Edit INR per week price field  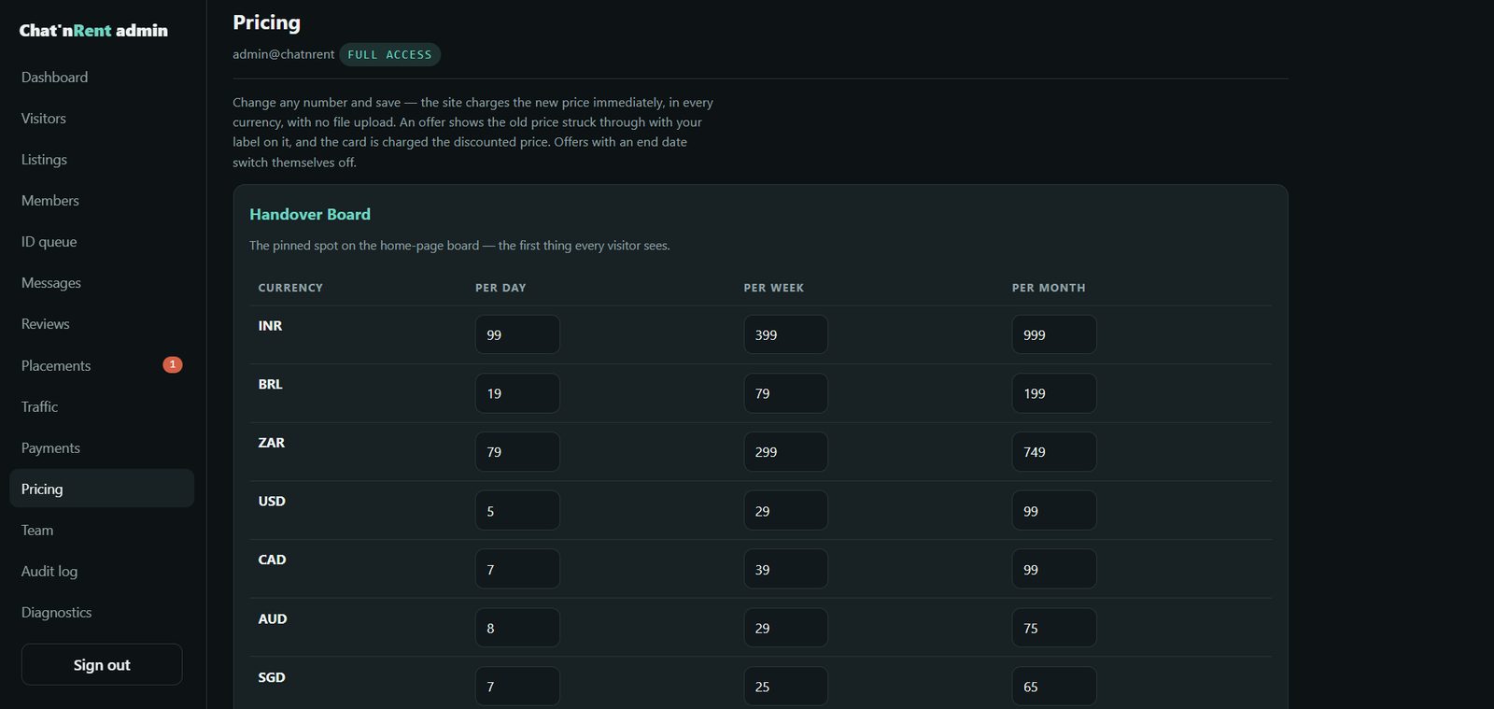tap(785, 334)
